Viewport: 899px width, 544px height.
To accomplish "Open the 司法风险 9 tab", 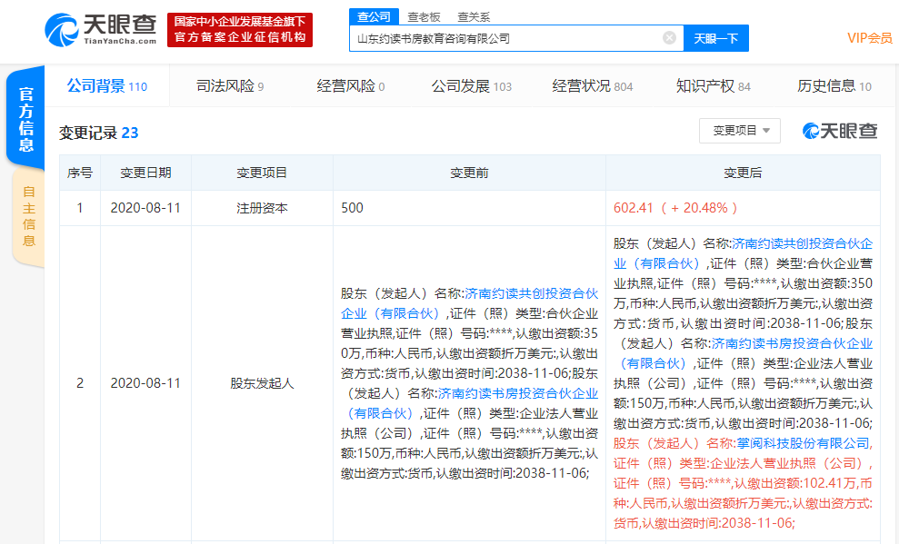I will tap(230, 86).
